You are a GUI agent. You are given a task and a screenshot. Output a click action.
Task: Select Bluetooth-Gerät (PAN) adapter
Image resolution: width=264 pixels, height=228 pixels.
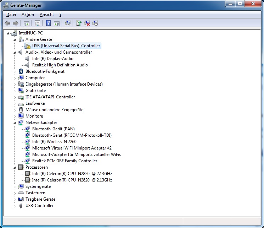54,129
